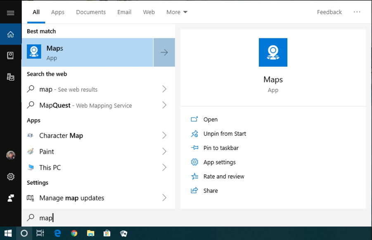This screenshot has height=240, width=372.
Task: Expand the Character Map result chevron
Action: click(164, 135)
